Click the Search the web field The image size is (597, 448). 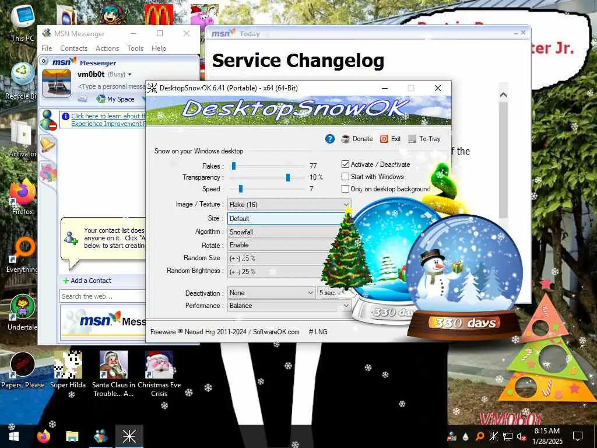point(103,296)
